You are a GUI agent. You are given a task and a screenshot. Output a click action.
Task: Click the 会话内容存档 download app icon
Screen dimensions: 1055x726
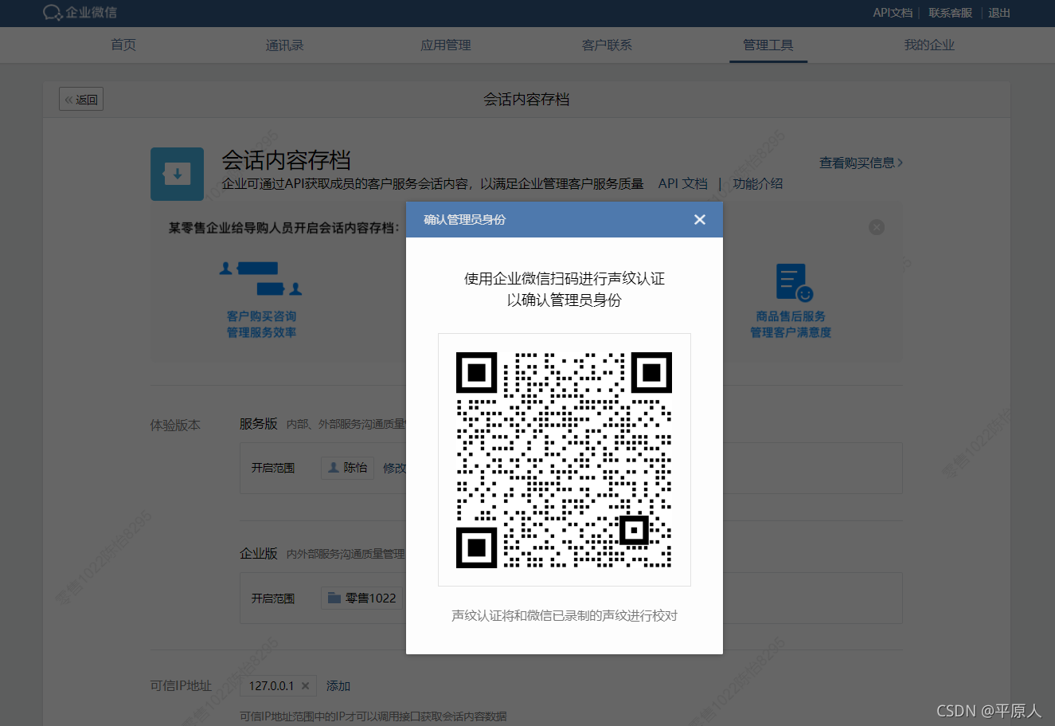177,173
